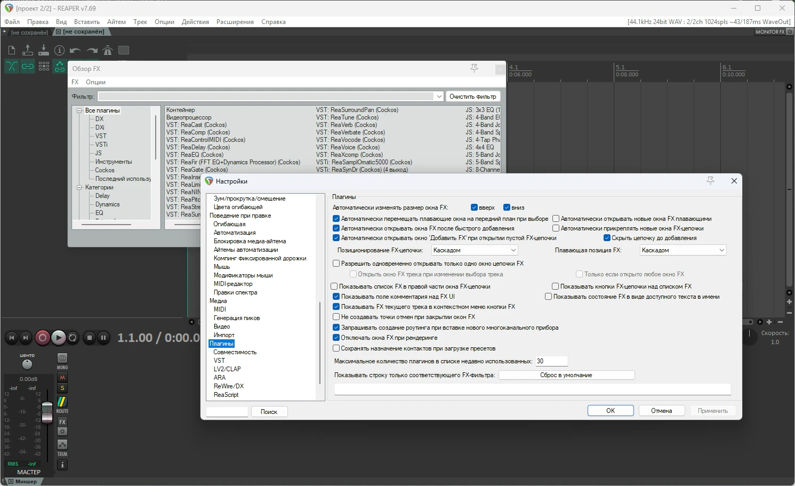Open 'Плавающая позиция FX' dropdown
Image resolution: width=795 pixels, height=486 pixels.
[x=683, y=250]
